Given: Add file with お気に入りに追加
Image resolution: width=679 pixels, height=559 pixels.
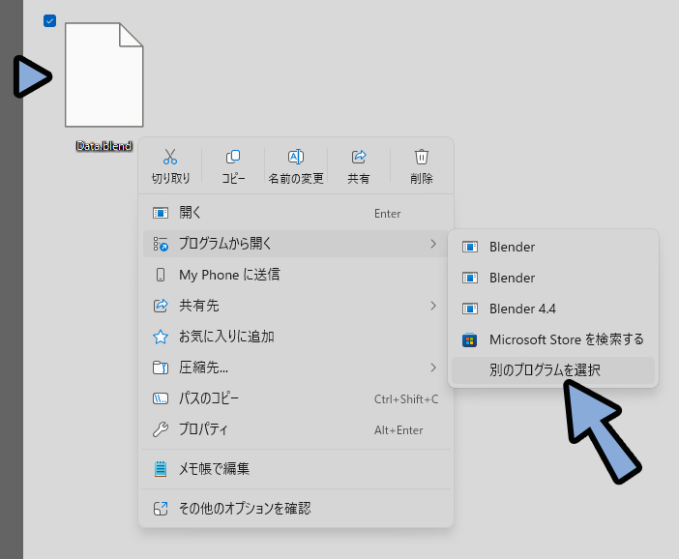Looking at the screenshot, I should click(226, 337).
